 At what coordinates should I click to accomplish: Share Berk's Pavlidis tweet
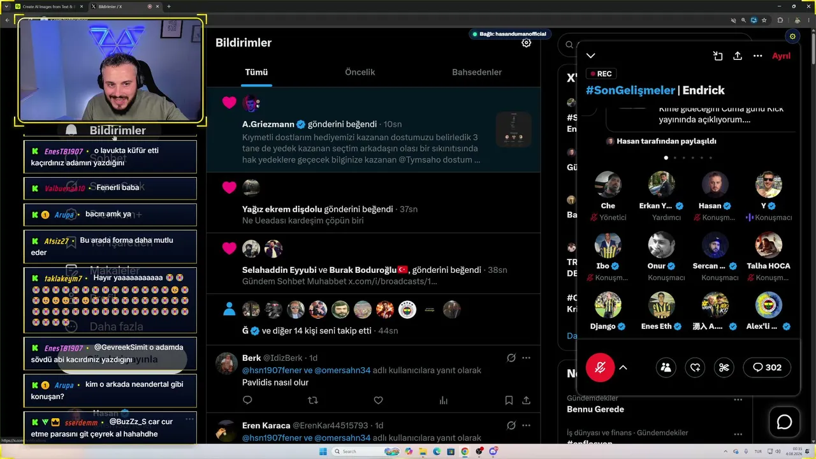pos(526,400)
